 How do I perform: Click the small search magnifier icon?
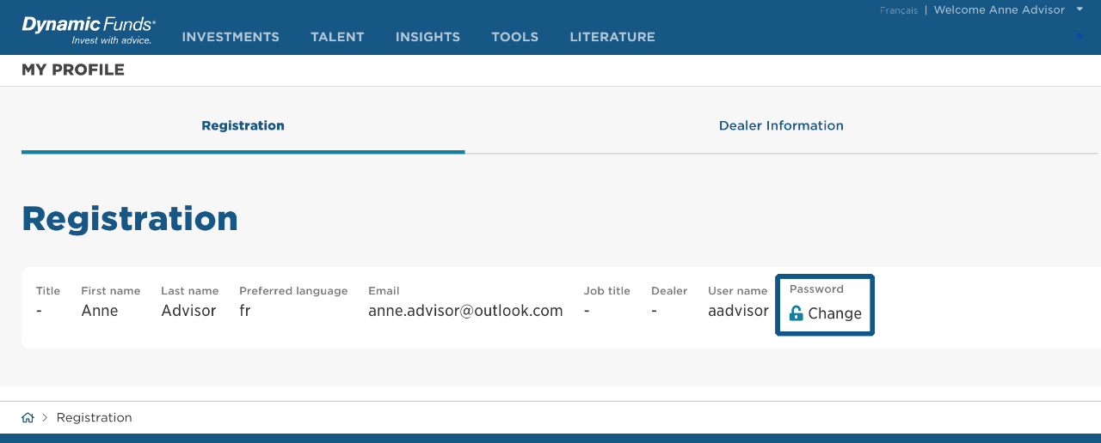[x=1079, y=36]
